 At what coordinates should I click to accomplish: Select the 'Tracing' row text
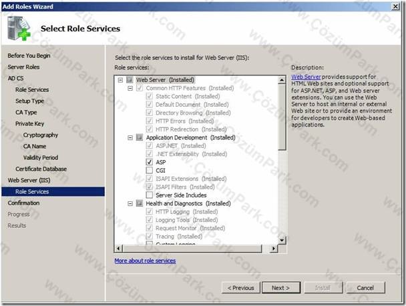click(x=179, y=237)
